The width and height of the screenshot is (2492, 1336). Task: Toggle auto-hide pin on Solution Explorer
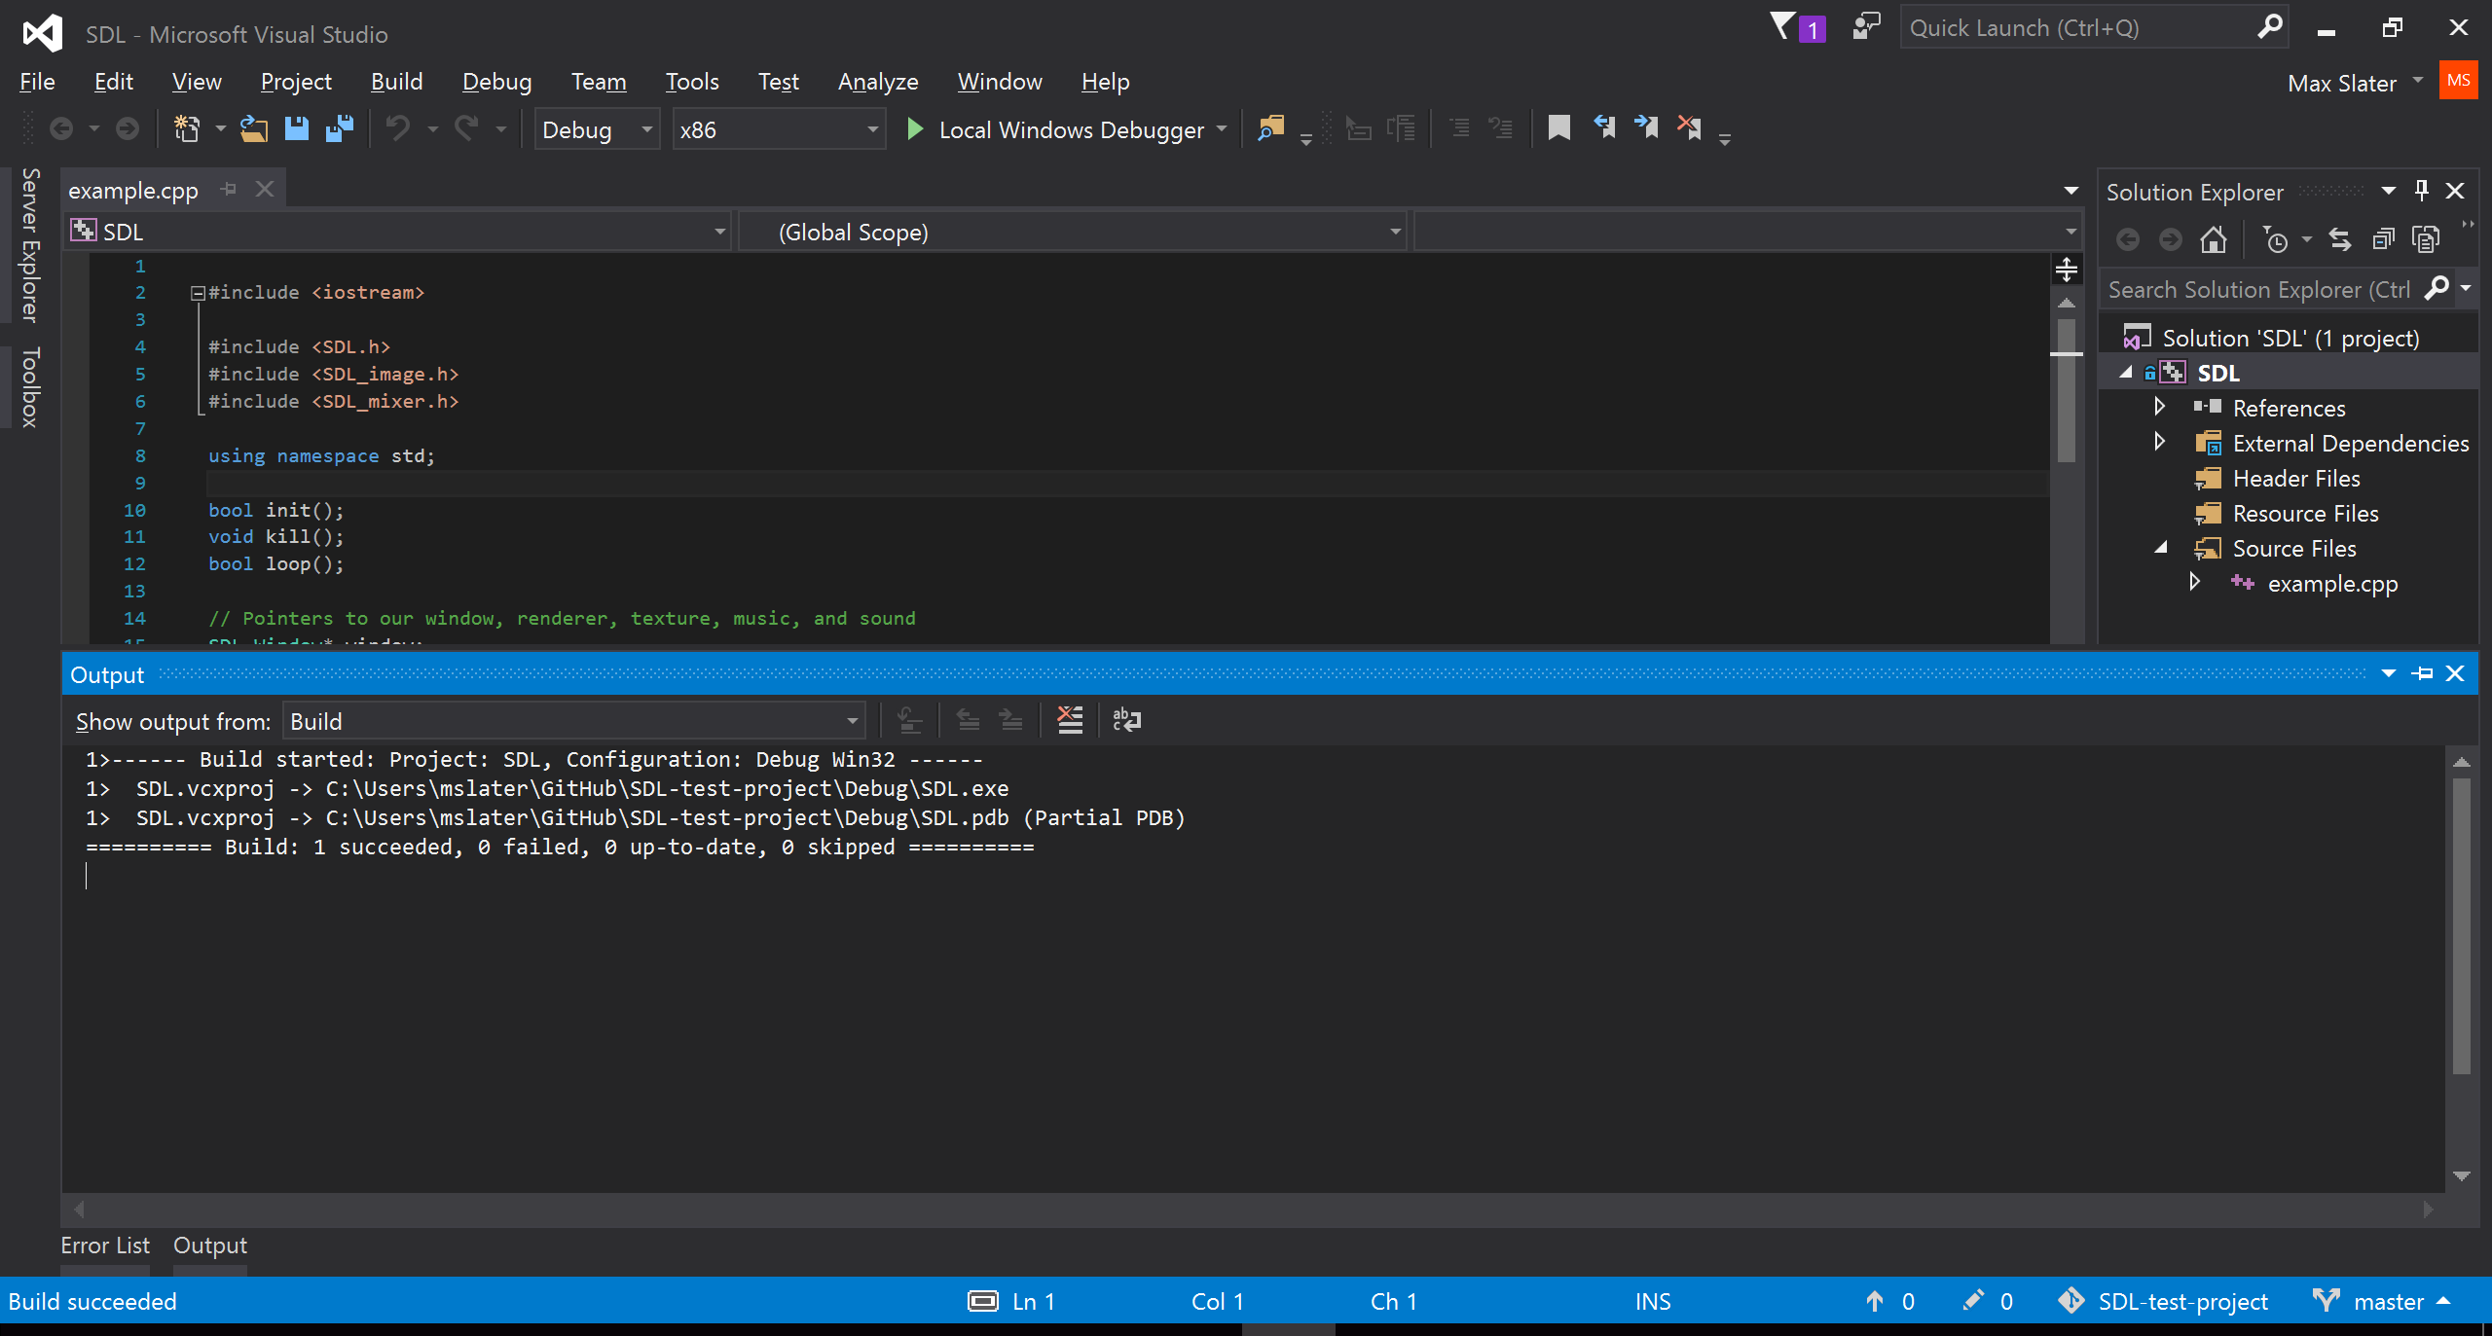click(2422, 191)
